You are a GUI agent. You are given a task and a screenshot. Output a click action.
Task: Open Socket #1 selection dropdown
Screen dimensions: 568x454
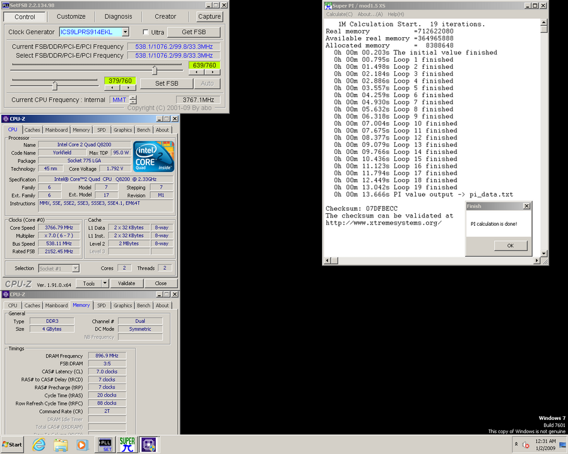(75, 268)
